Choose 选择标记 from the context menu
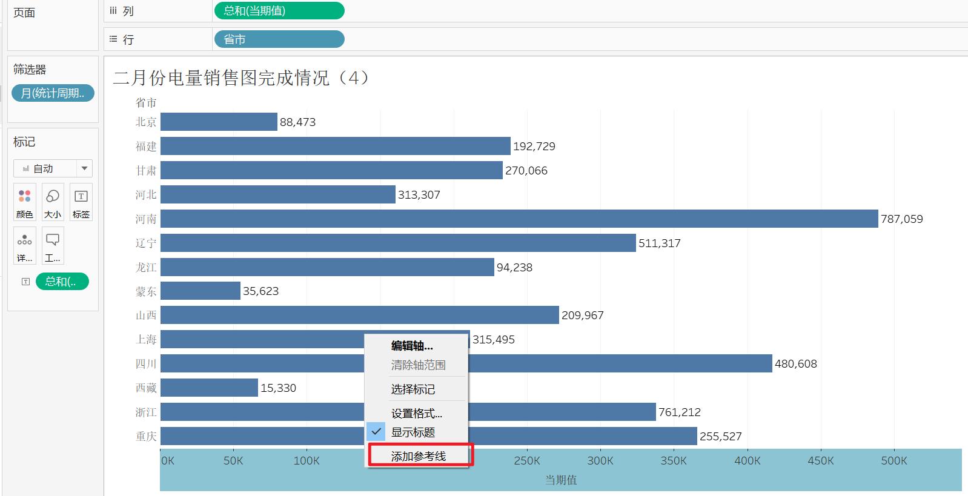 413,389
